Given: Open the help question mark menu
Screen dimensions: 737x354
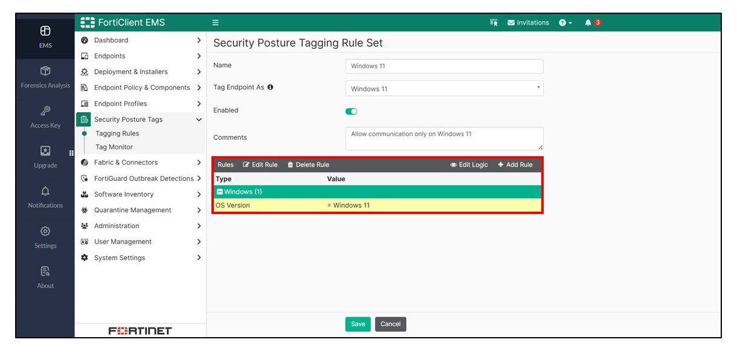Looking at the screenshot, I should click(565, 23).
